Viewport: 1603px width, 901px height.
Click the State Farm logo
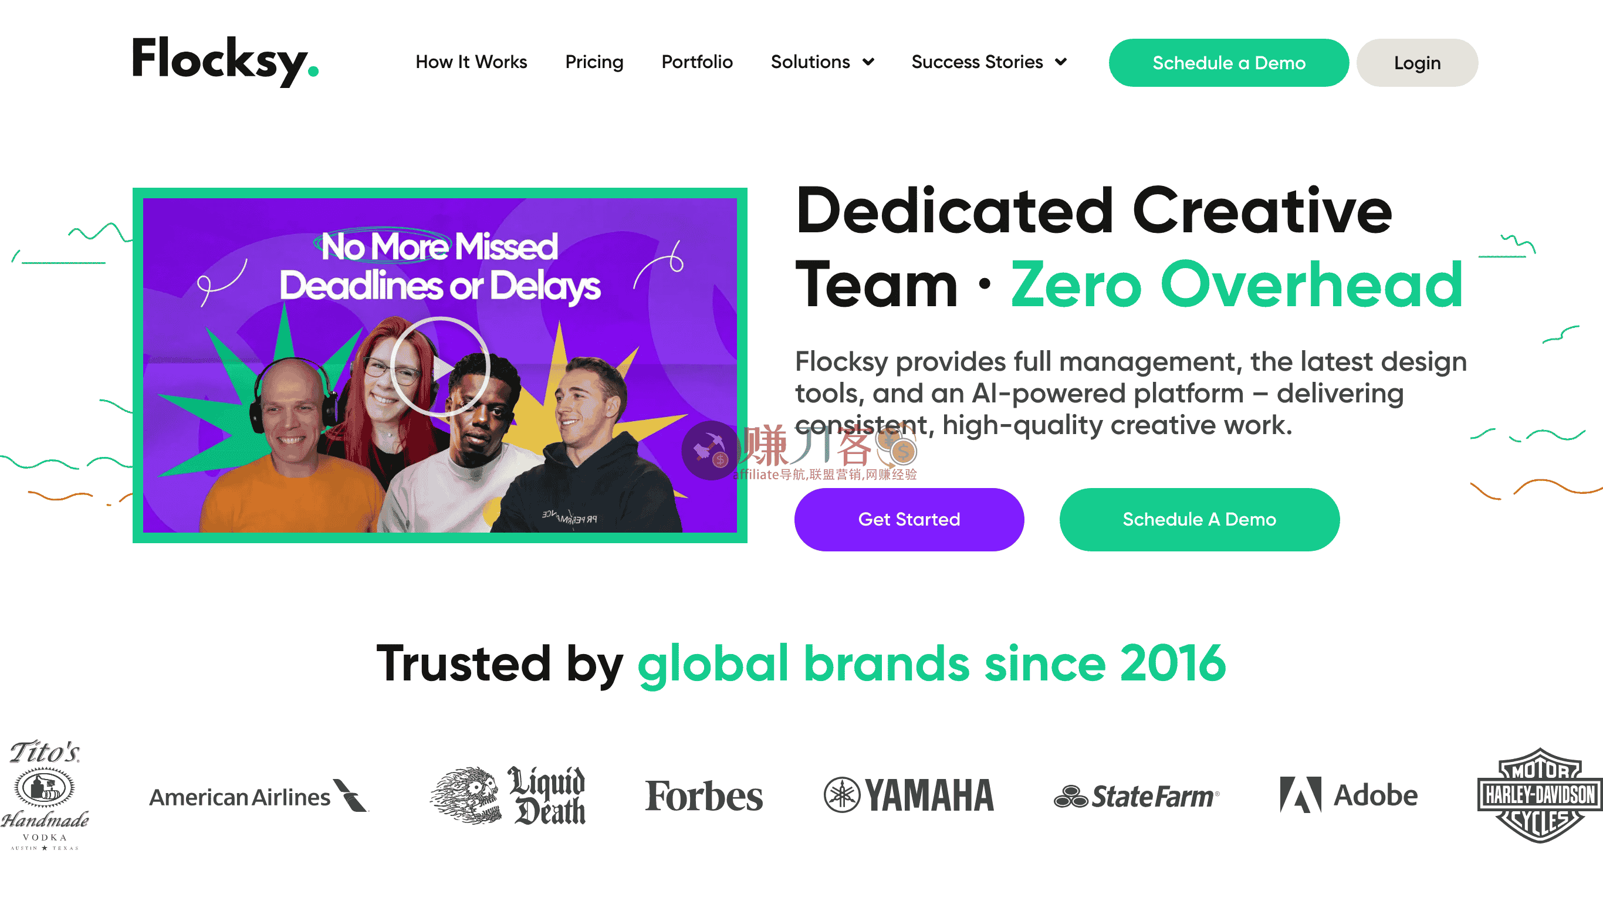tap(1137, 796)
